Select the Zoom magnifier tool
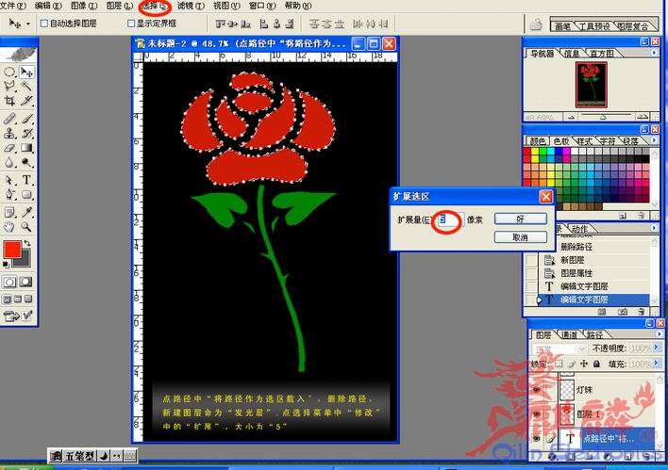Screen dimensions: 668x470 click(x=27, y=226)
